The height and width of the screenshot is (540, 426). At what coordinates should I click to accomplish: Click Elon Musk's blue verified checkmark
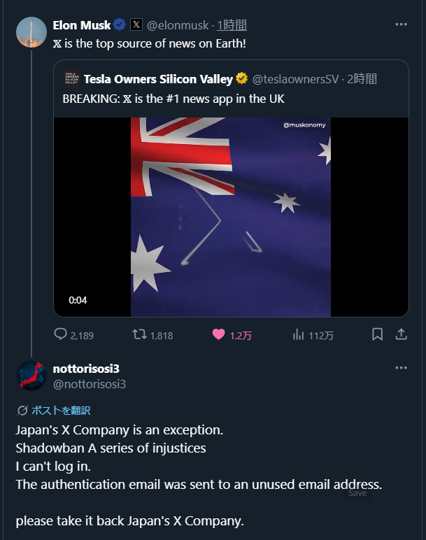(x=120, y=25)
